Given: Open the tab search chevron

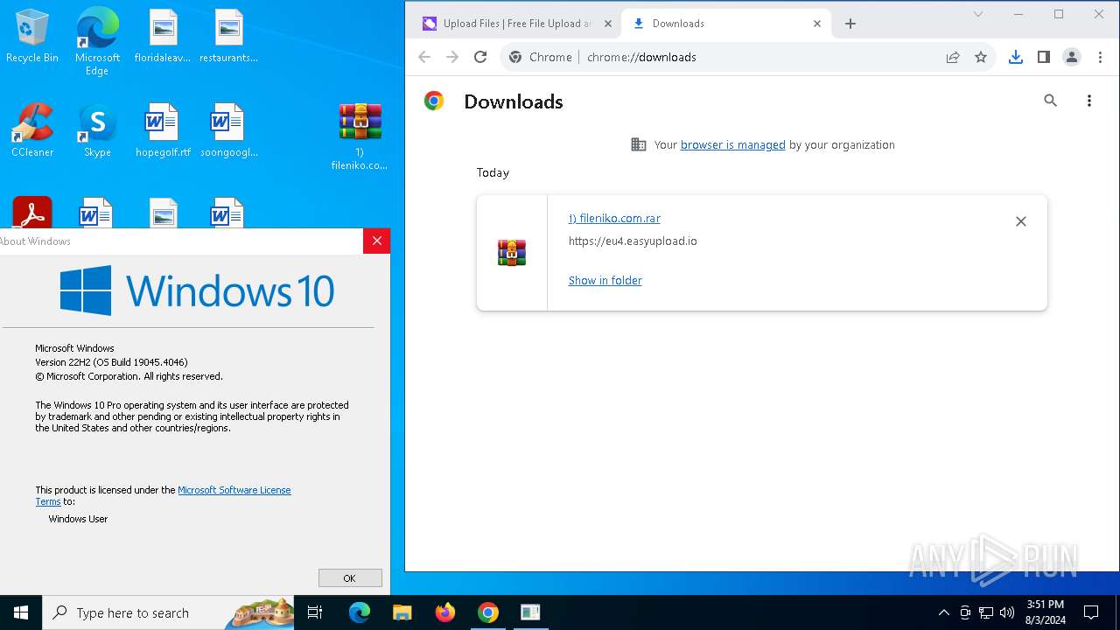Looking at the screenshot, I should pos(978,14).
